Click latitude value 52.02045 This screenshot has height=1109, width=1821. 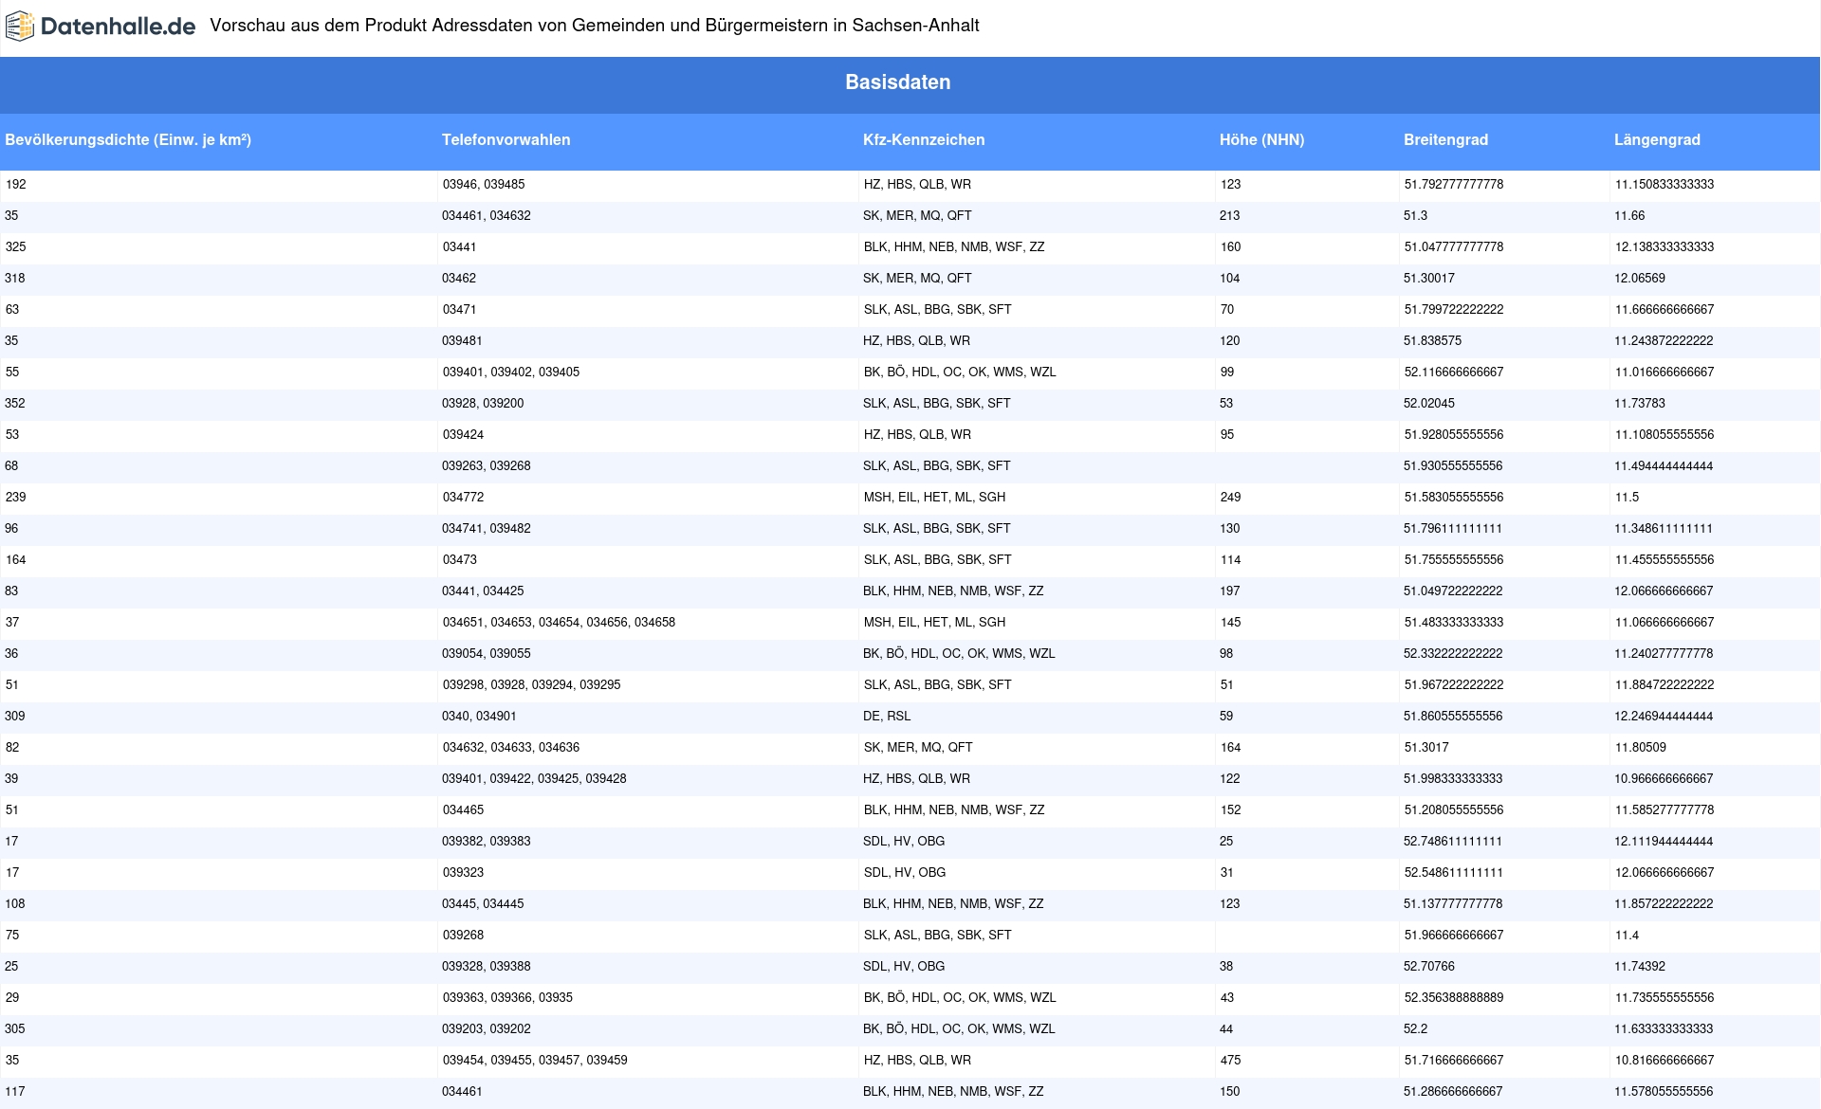tap(1429, 404)
